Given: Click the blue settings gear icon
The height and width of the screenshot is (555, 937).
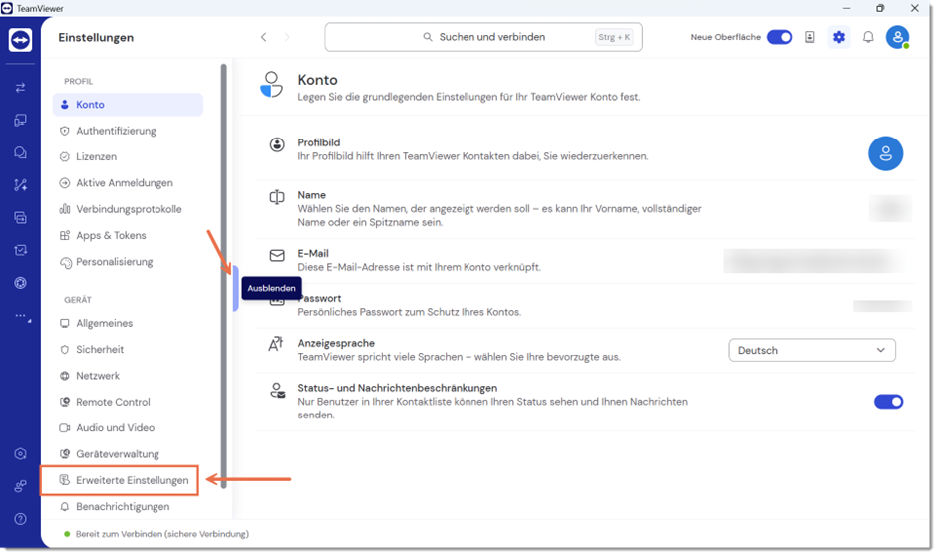Looking at the screenshot, I should [x=839, y=37].
